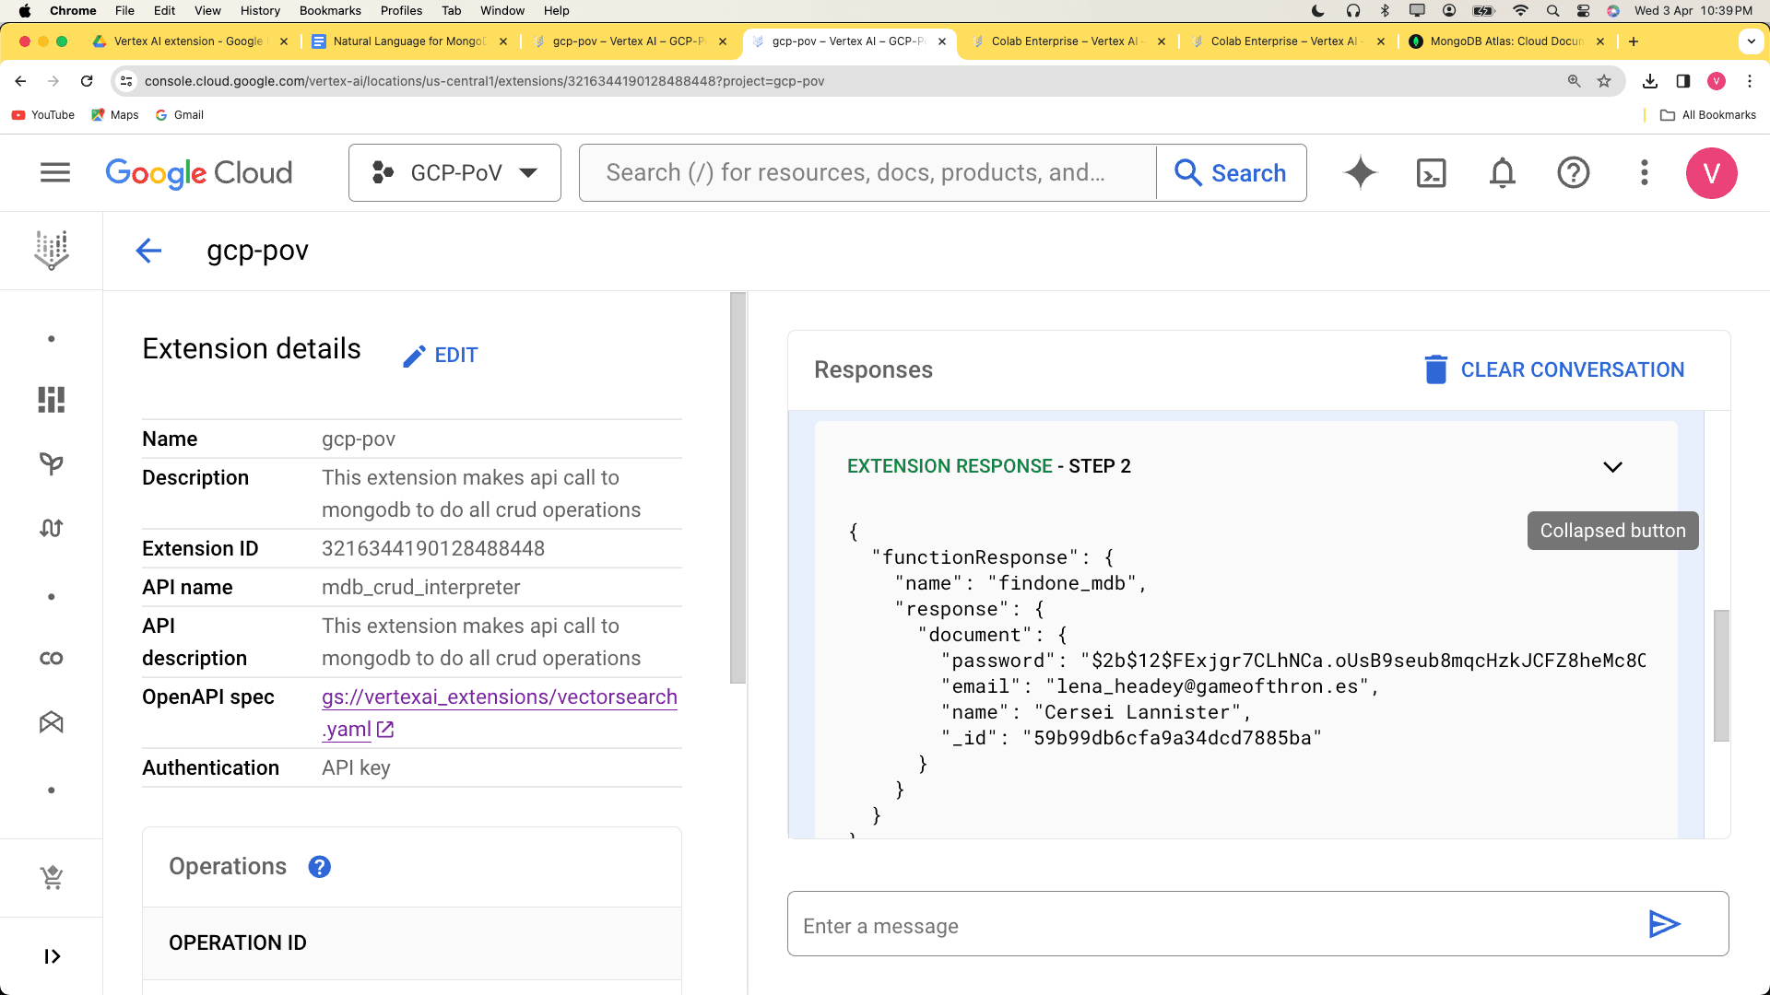1770x995 pixels.
Task: Open Spotlight search in menu bar
Action: click(x=1552, y=11)
